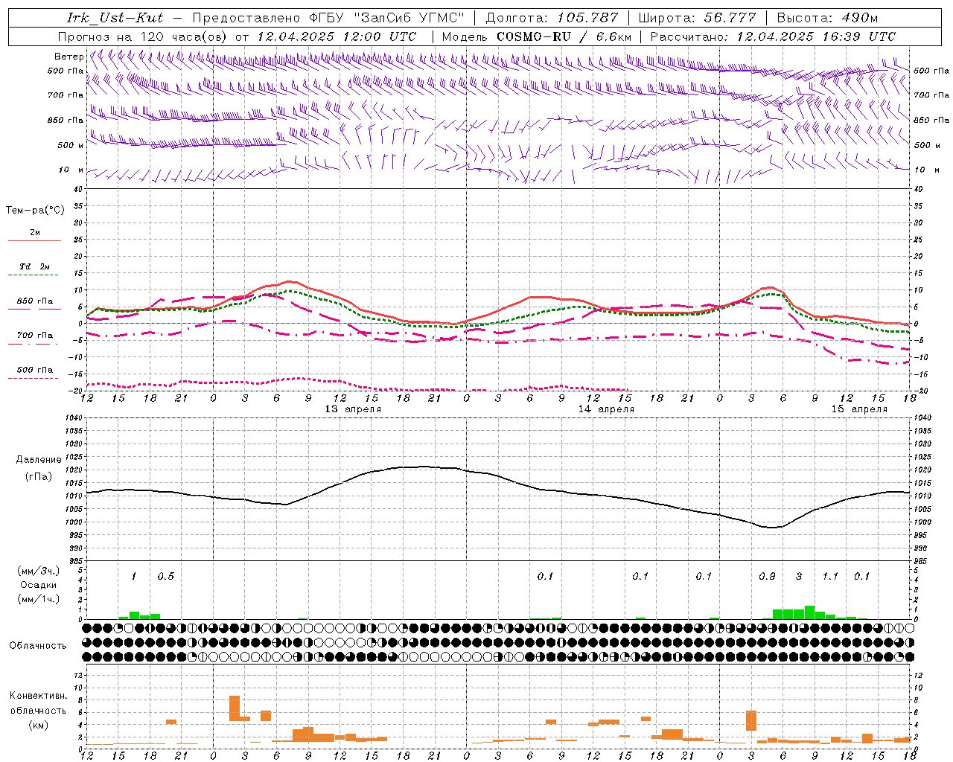
Task: Click the 15 апреля date label
Action: pos(859,409)
